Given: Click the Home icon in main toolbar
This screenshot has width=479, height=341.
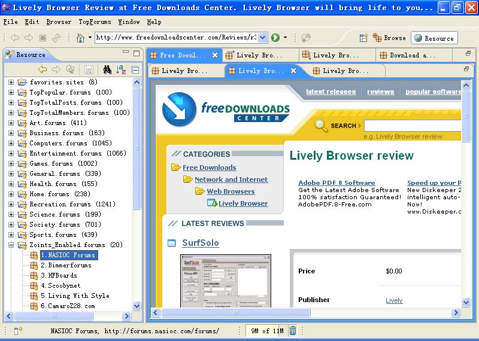Looking at the screenshot, I should pyautogui.click(x=80, y=38).
